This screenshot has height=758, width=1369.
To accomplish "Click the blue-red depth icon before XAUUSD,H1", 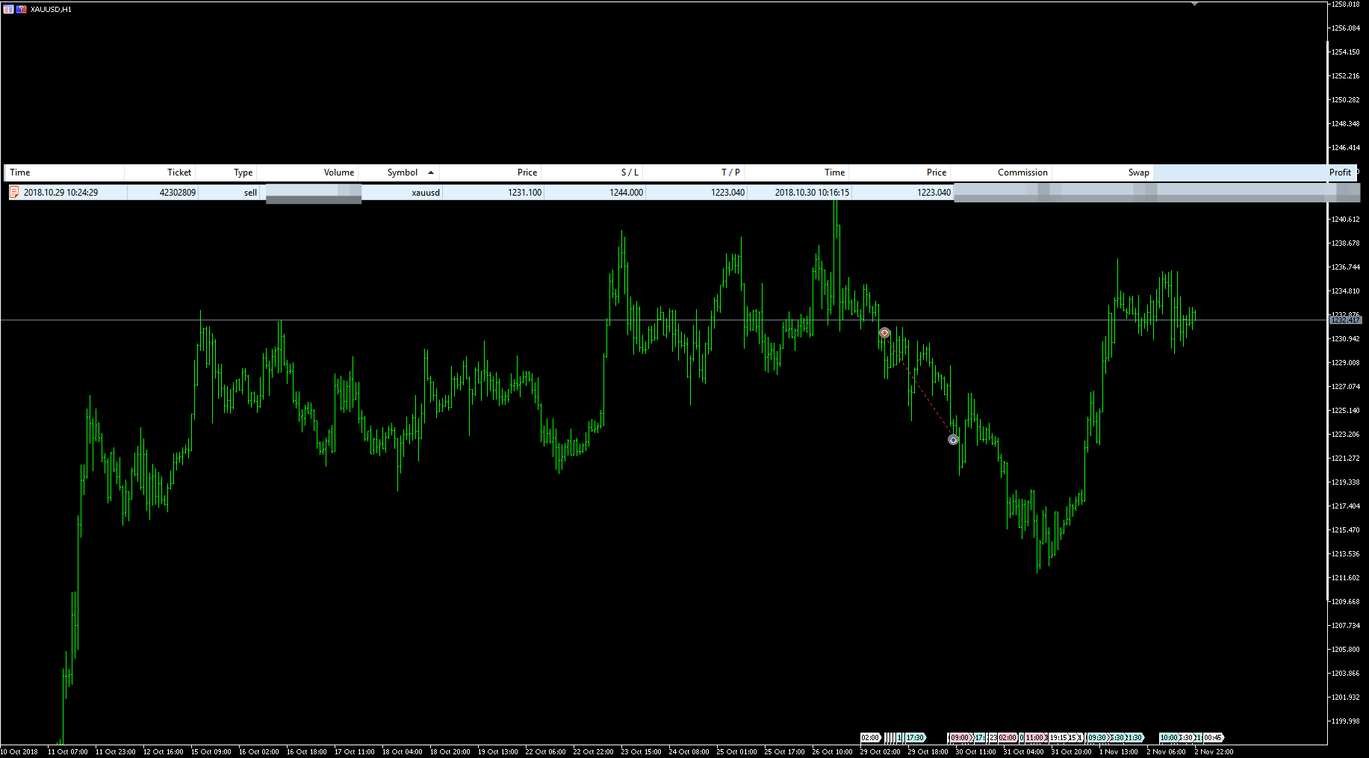I will point(22,9).
